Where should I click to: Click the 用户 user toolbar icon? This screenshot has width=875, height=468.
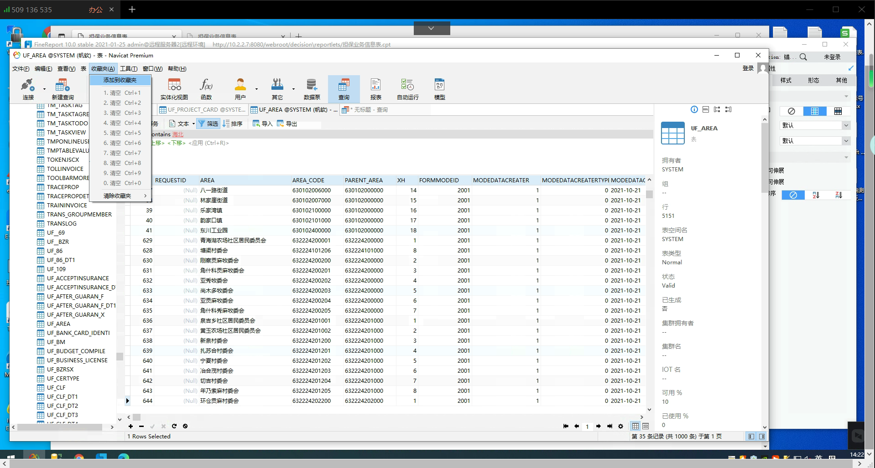coord(240,89)
